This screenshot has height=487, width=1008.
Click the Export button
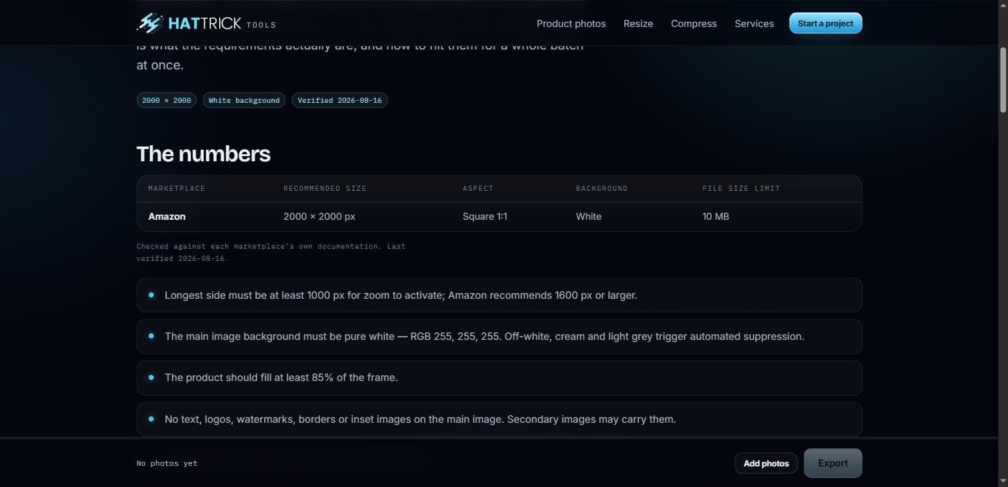(x=833, y=463)
